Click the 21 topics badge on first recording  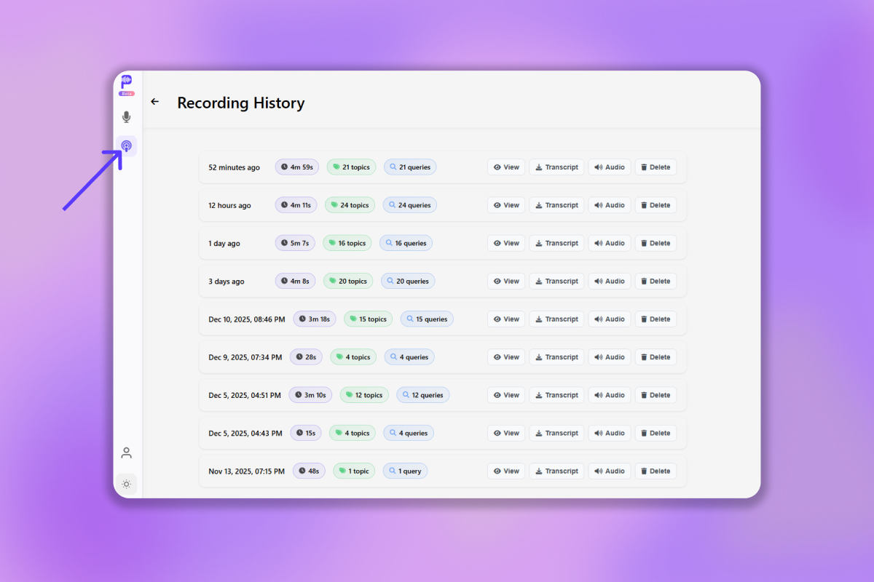pyautogui.click(x=351, y=167)
